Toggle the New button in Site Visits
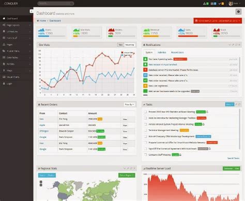 pos(120,45)
